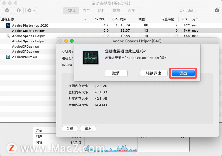Select Adobe Spaces Helper with PID 544
This screenshot has height=156, width=222.
pos(111,36)
